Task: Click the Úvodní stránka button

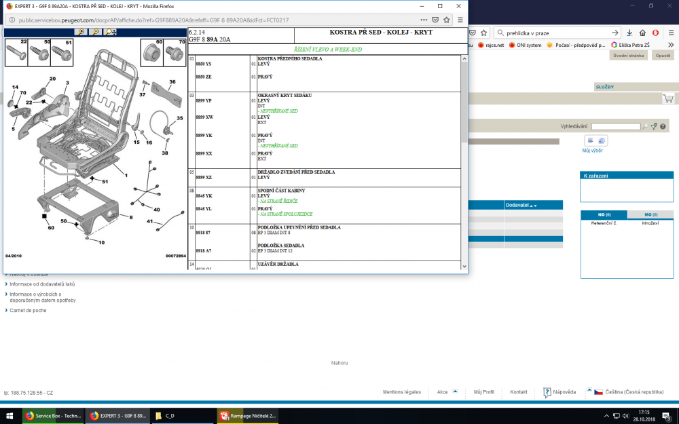Action: [628, 56]
